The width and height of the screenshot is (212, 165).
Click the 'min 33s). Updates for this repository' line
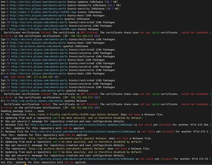(x=44, y=162)
